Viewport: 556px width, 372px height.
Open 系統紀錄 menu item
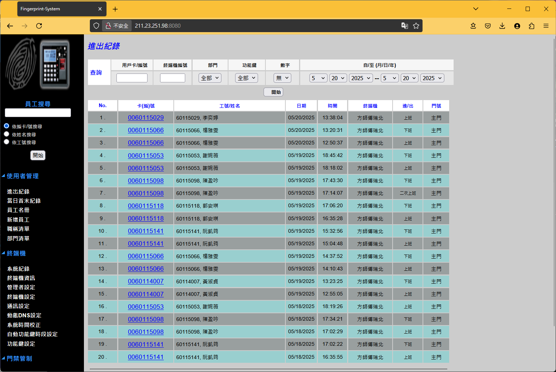click(18, 269)
